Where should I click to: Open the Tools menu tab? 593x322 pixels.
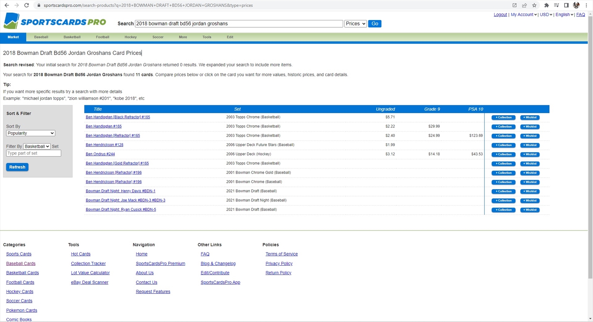[207, 37]
